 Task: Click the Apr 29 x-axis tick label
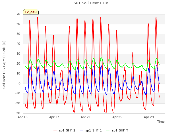pyautogui.click(x=149, y=117)
